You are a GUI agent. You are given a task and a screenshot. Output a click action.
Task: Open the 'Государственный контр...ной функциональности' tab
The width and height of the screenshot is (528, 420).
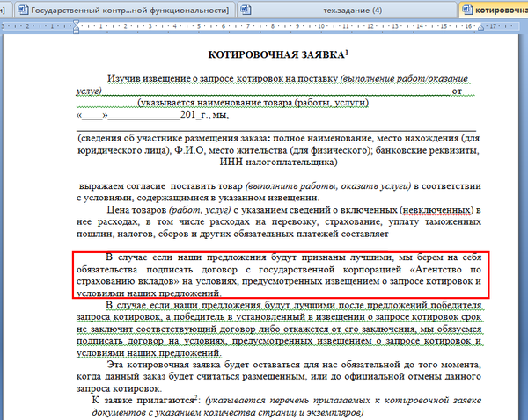[x=128, y=10]
